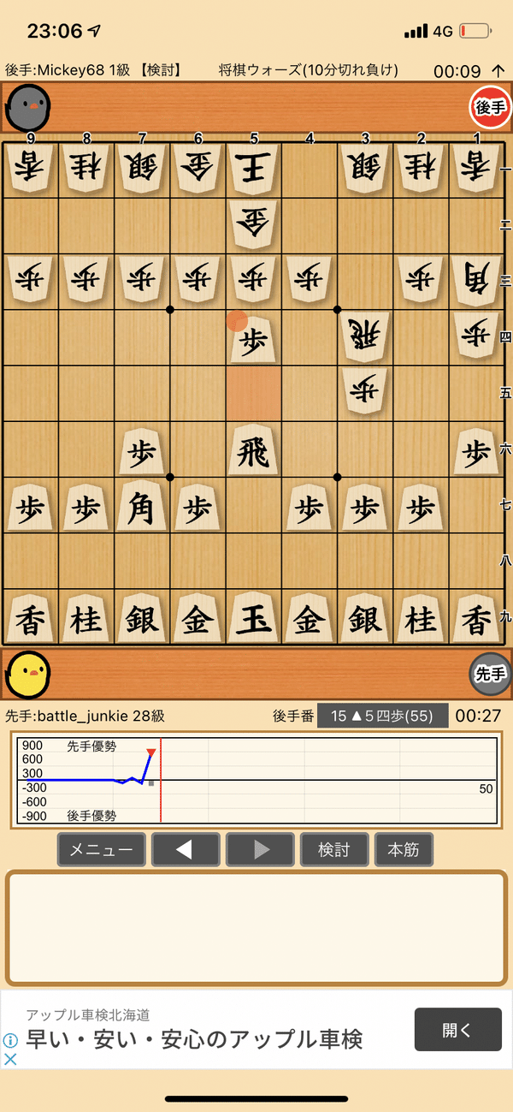The width and height of the screenshot is (513, 1112).
Task: Click the empty comment text area
Action: [x=256, y=929]
